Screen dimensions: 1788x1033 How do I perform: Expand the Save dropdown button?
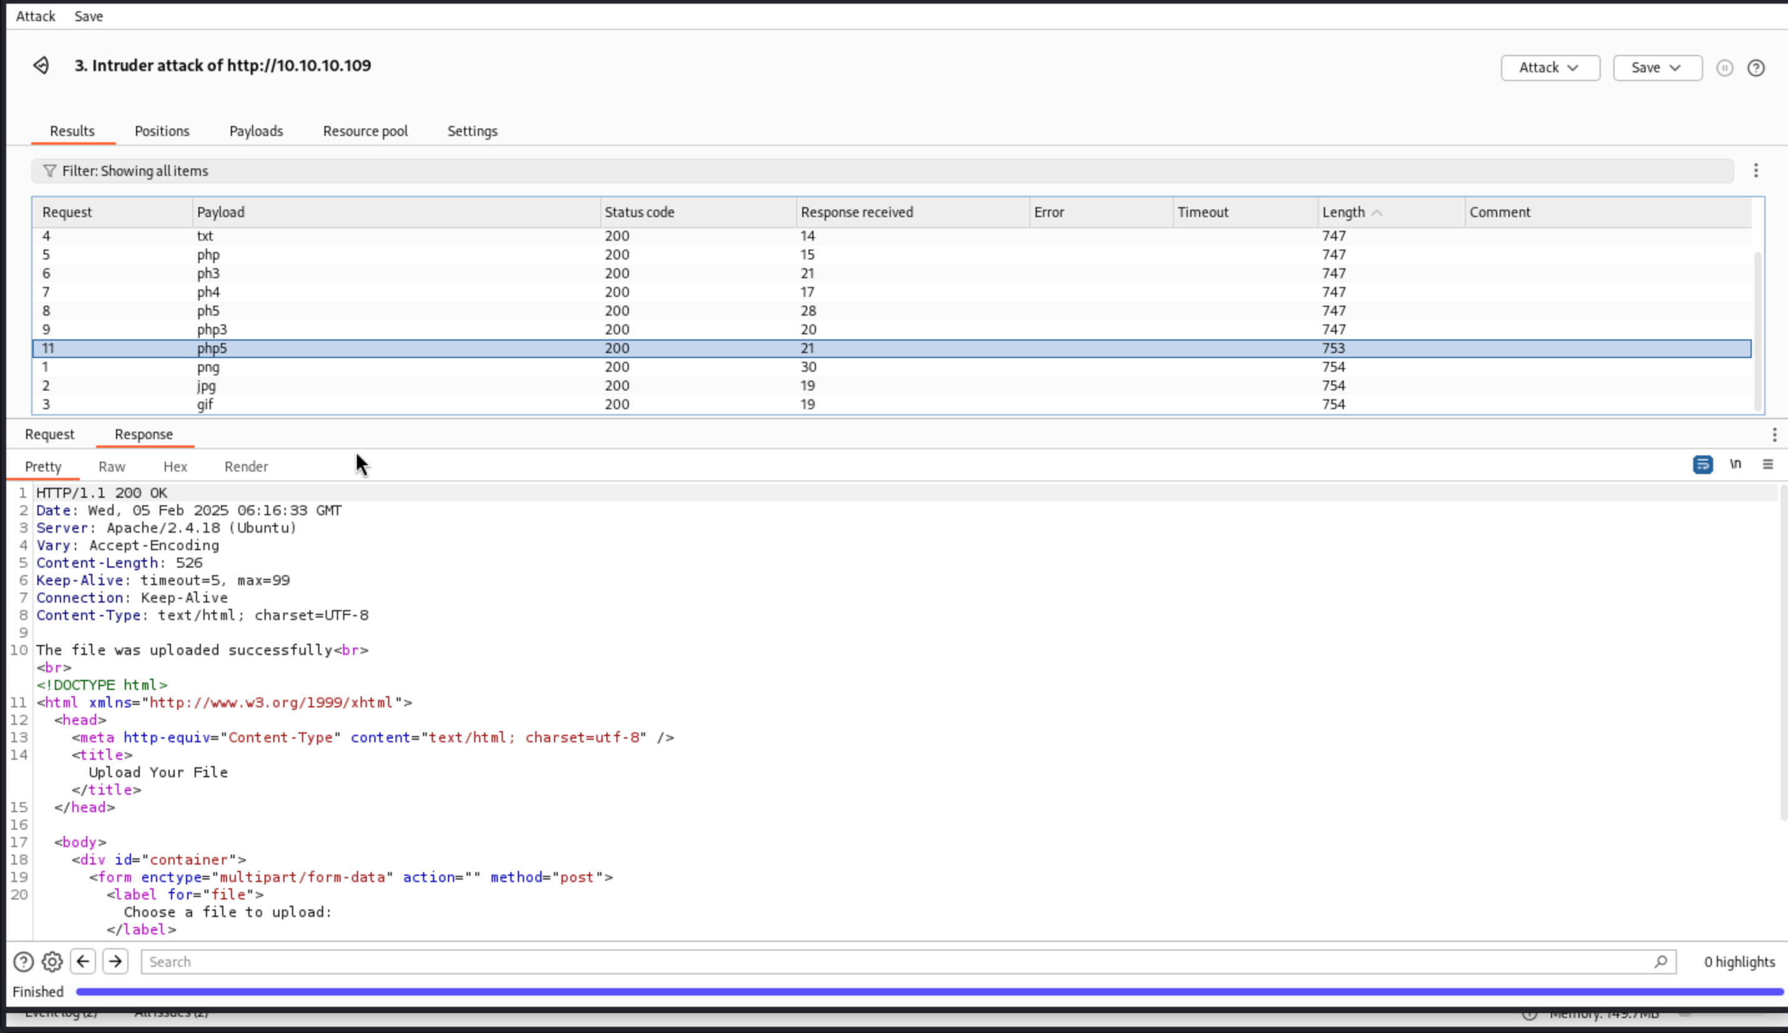(x=1657, y=68)
